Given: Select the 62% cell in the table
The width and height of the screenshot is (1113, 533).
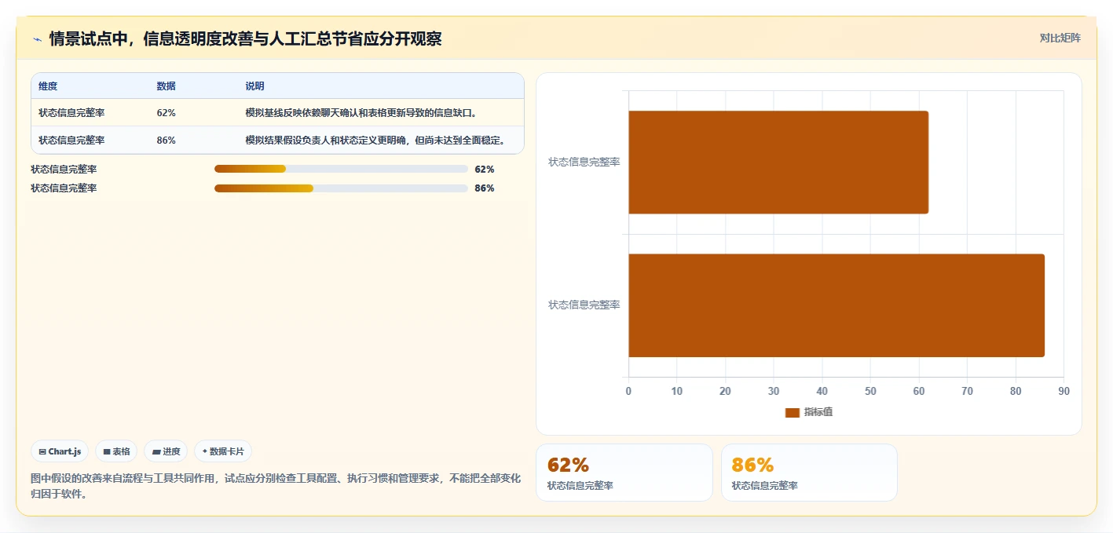Looking at the screenshot, I should pos(167,113).
